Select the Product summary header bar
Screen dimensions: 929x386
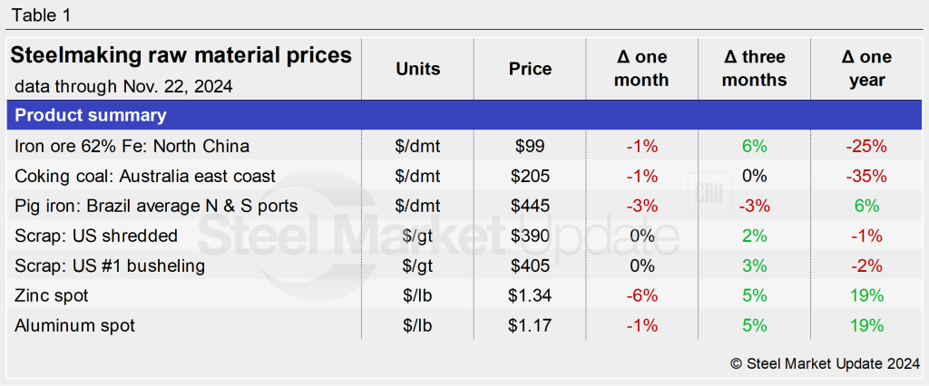click(x=464, y=116)
